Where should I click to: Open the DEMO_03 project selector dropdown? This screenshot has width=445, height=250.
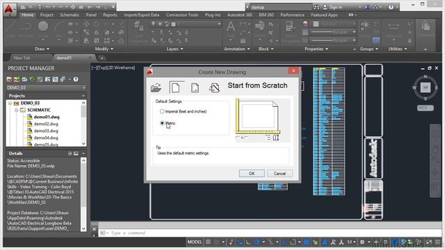84,88
